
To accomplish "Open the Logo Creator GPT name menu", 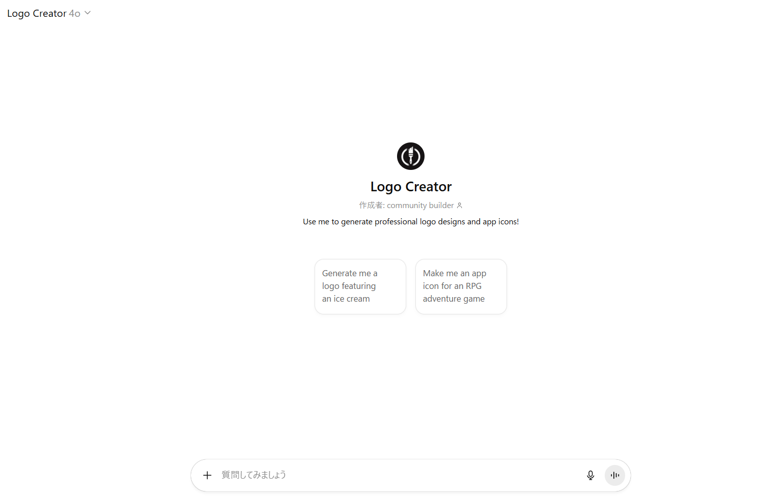I will point(37,13).
